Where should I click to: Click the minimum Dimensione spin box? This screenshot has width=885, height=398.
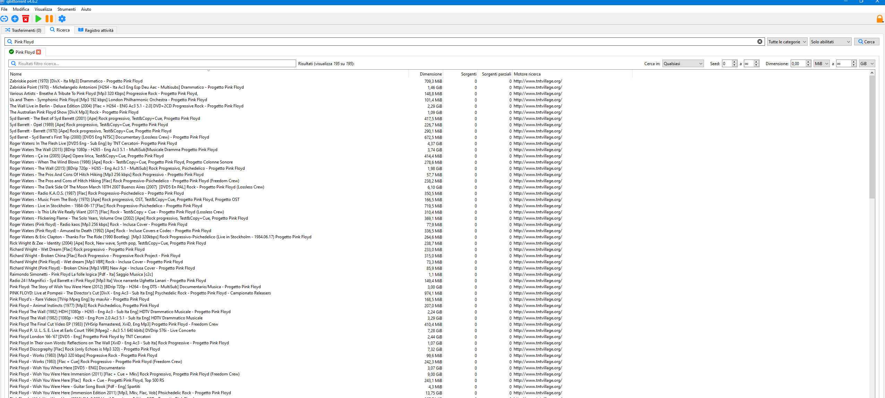pos(801,63)
